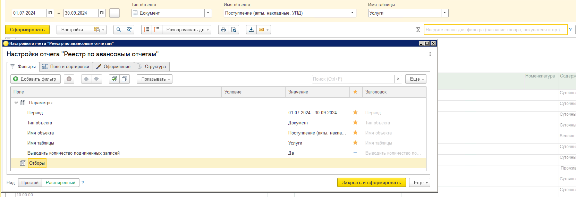Viewport: 576px width, 197px height.
Task: Switch to the Поля и сортировки tab
Action: [66, 67]
